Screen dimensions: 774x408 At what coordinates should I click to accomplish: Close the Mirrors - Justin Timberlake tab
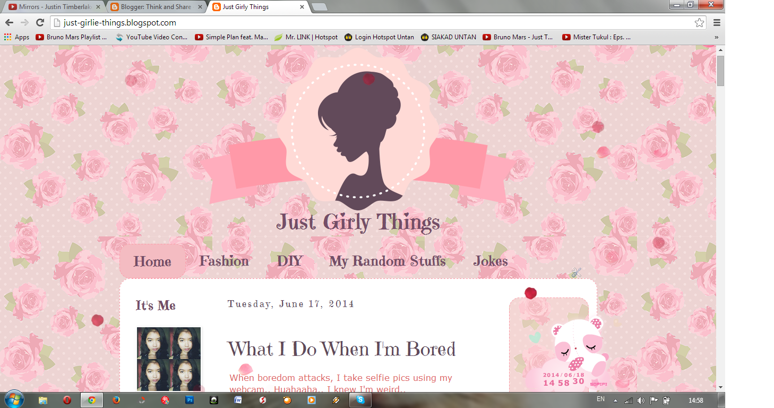pyautogui.click(x=98, y=7)
